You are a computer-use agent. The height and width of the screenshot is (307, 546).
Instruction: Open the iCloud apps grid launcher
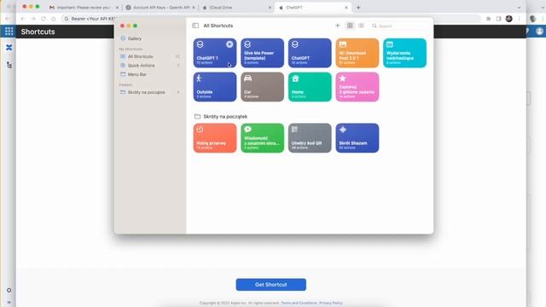pyautogui.click(x=9, y=32)
